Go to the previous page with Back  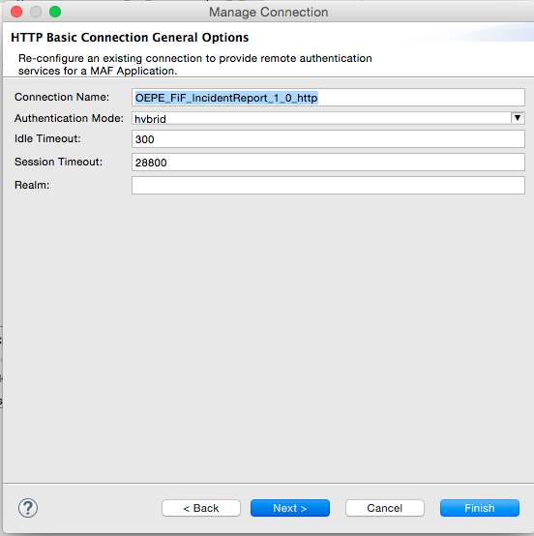(201, 508)
